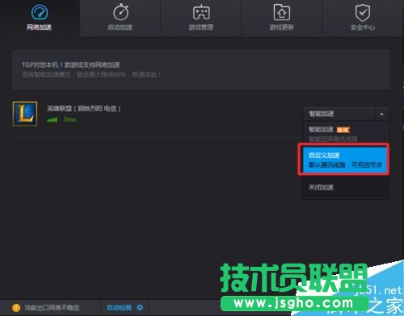Click the 智能加速 combo box field

[x=339, y=114]
